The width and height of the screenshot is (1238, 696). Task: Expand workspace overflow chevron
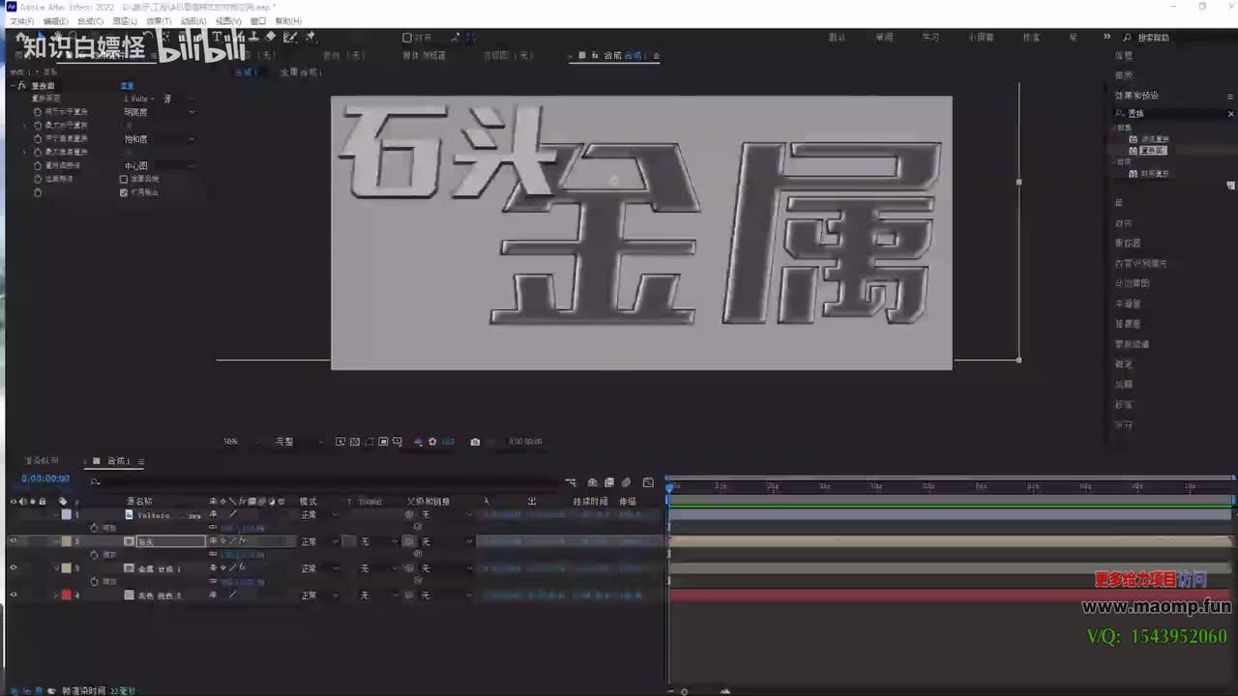1106,37
